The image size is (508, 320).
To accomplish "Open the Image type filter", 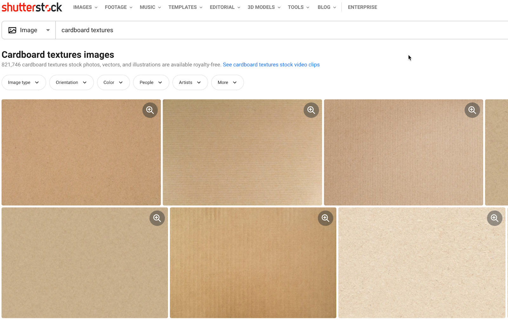I will click(23, 82).
